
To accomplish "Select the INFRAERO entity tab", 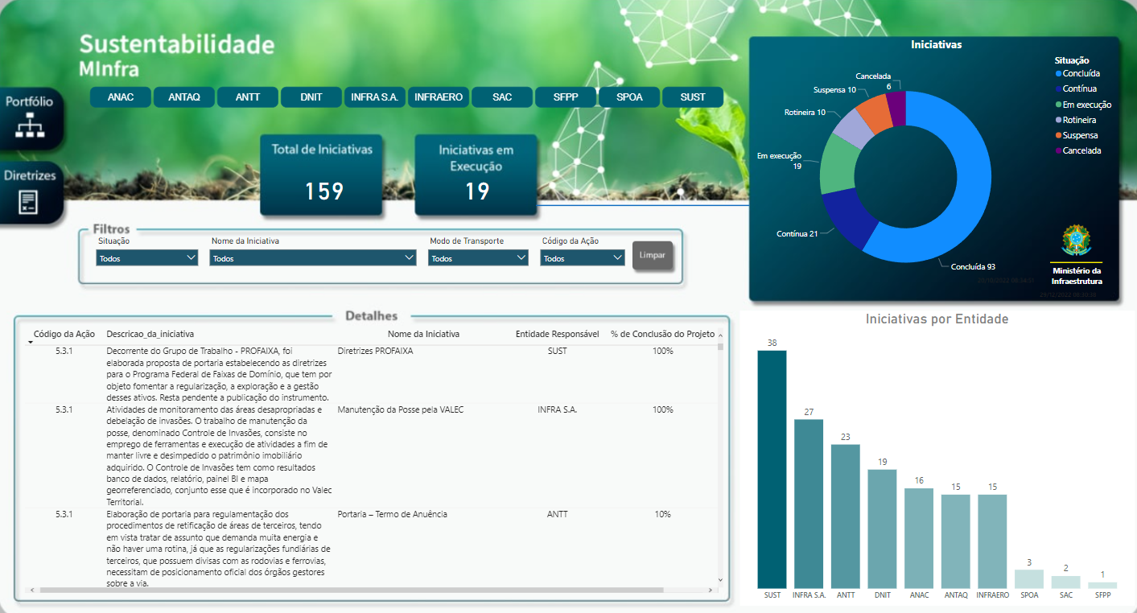I will click(439, 97).
